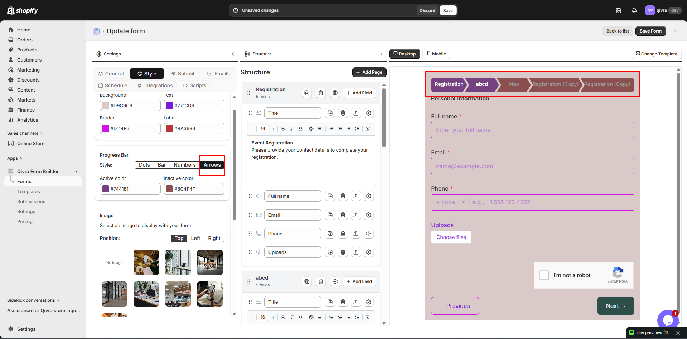Open text color palette in Event Registration editor

(311, 129)
